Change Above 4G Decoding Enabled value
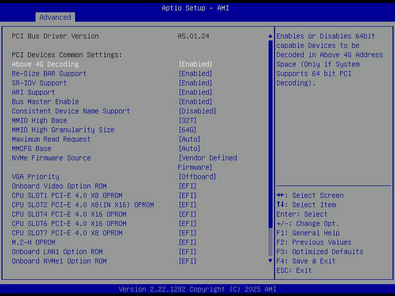The width and height of the screenshot is (395, 296). (x=196, y=64)
